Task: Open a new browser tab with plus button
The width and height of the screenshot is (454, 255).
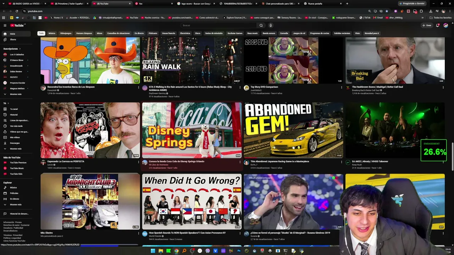Action: pyautogui.click(x=347, y=4)
